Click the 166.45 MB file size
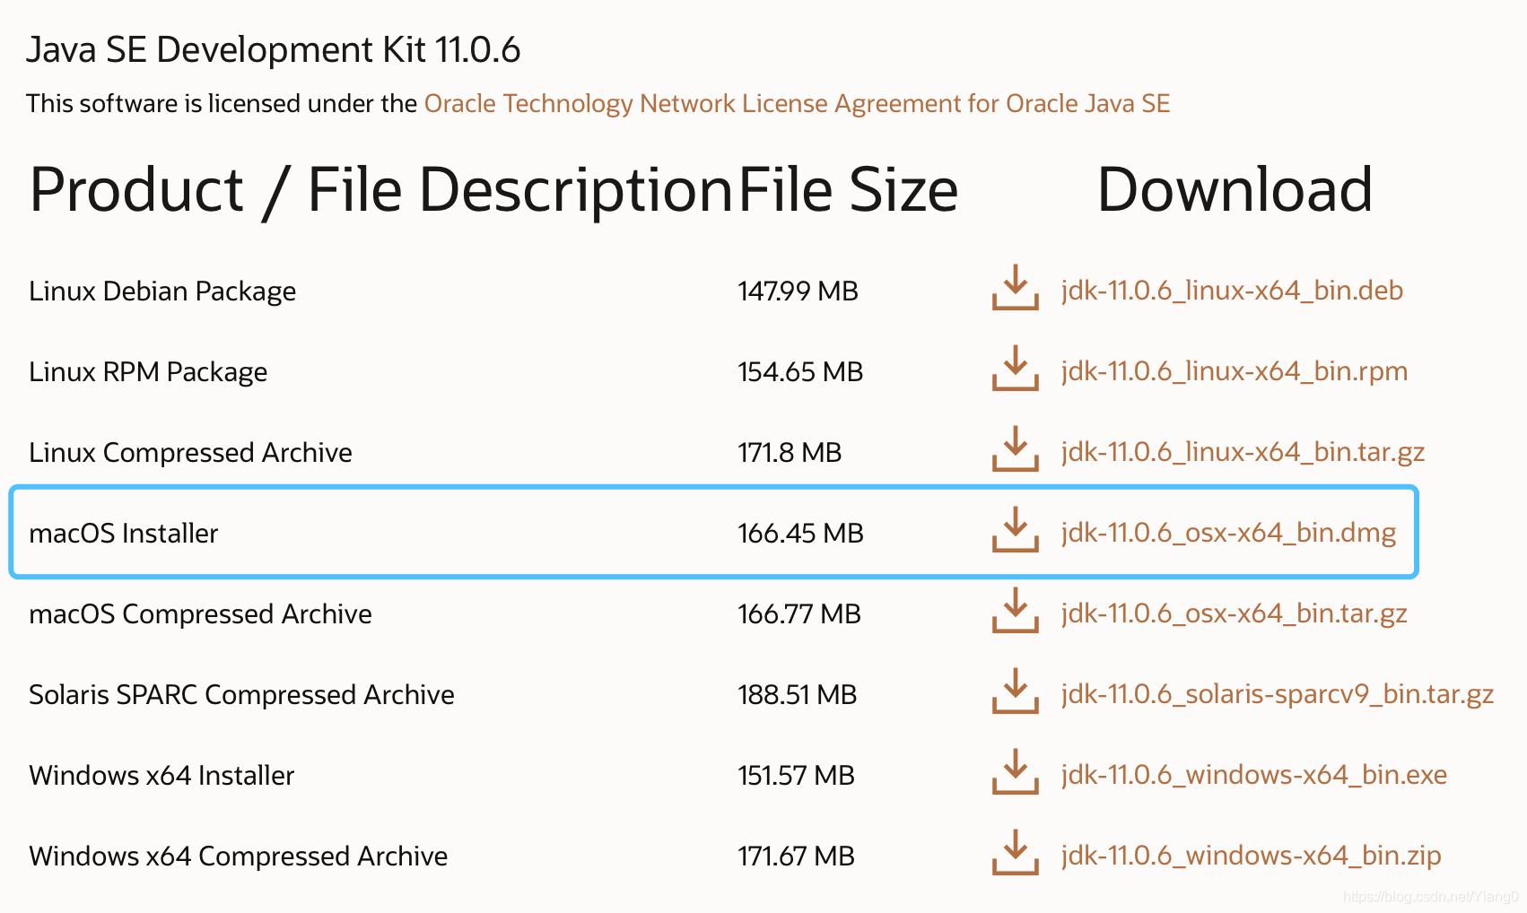This screenshot has width=1527, height=913. pos(800,534)
